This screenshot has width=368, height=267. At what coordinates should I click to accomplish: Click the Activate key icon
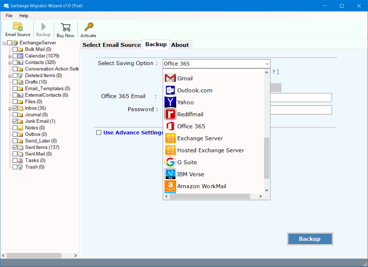click(x=88, y=27)
